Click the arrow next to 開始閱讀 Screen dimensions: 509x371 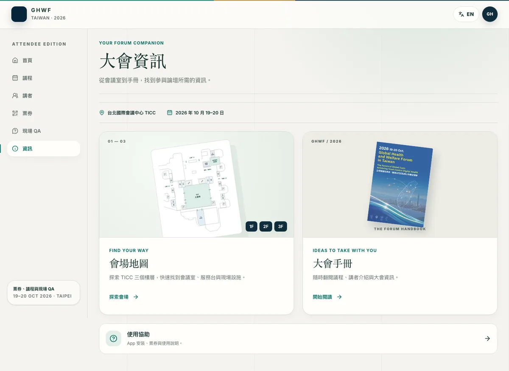tap(339, 297)
